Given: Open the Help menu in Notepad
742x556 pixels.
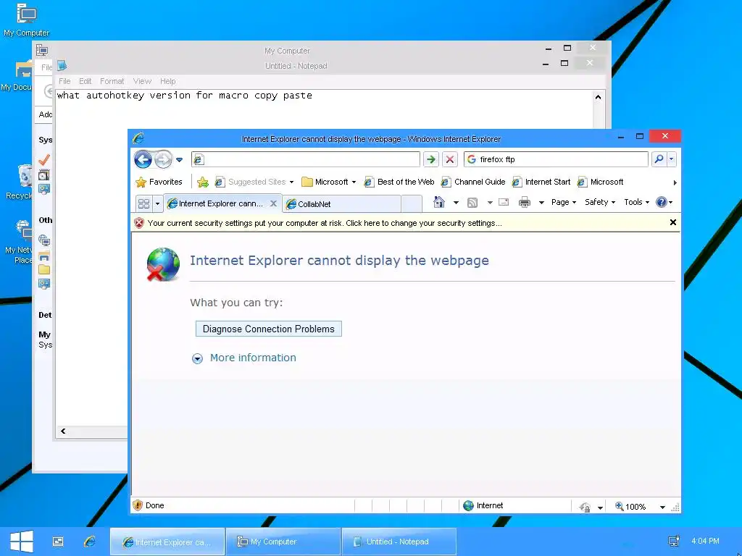Looking at the screenshot, I should (x=167, y=81).
